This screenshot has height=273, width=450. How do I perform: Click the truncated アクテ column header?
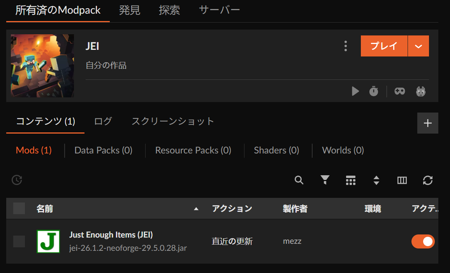(x=425, y=209)
